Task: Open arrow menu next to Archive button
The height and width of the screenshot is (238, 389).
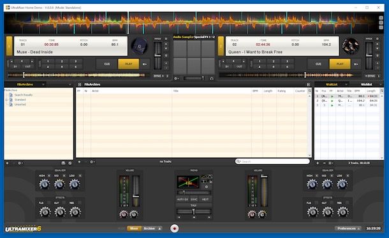Action: click(x=159, y=228)
